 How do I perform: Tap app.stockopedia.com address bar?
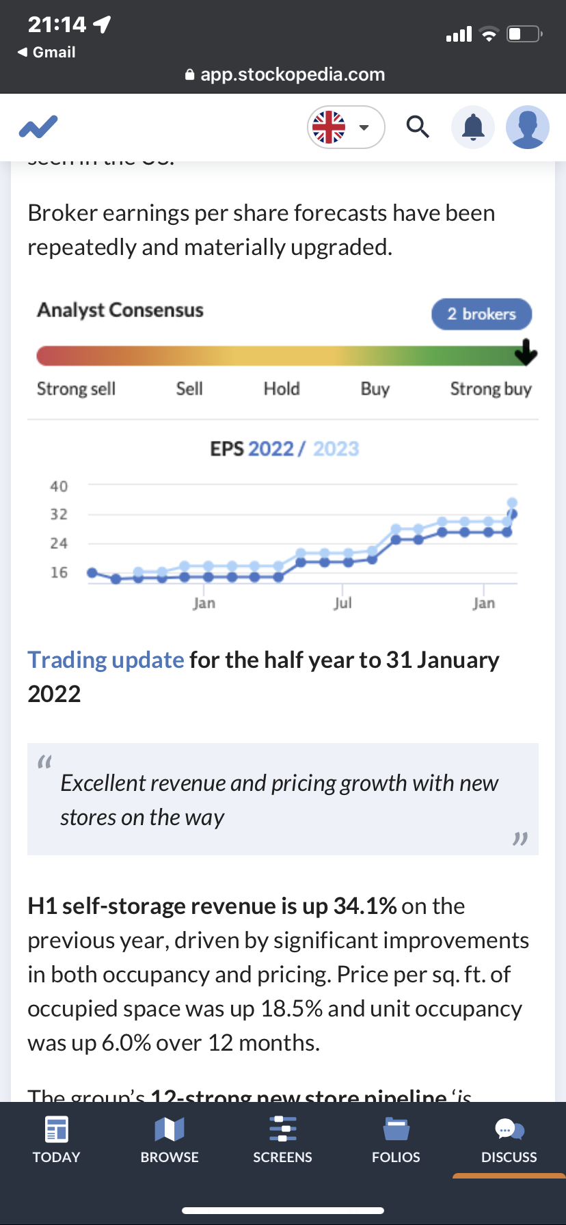coord(284,75)
